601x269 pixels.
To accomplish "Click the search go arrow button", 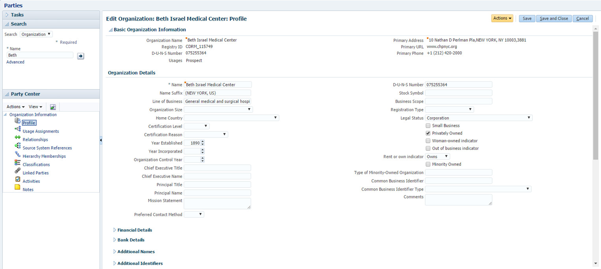I will pos(80,56).
